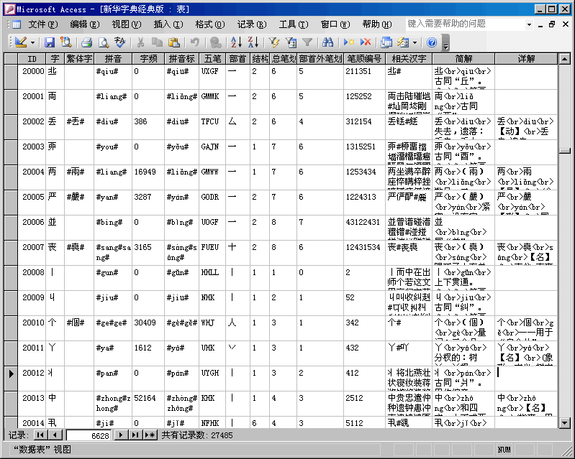Click the new record navigation button

[x=150, y=435]
